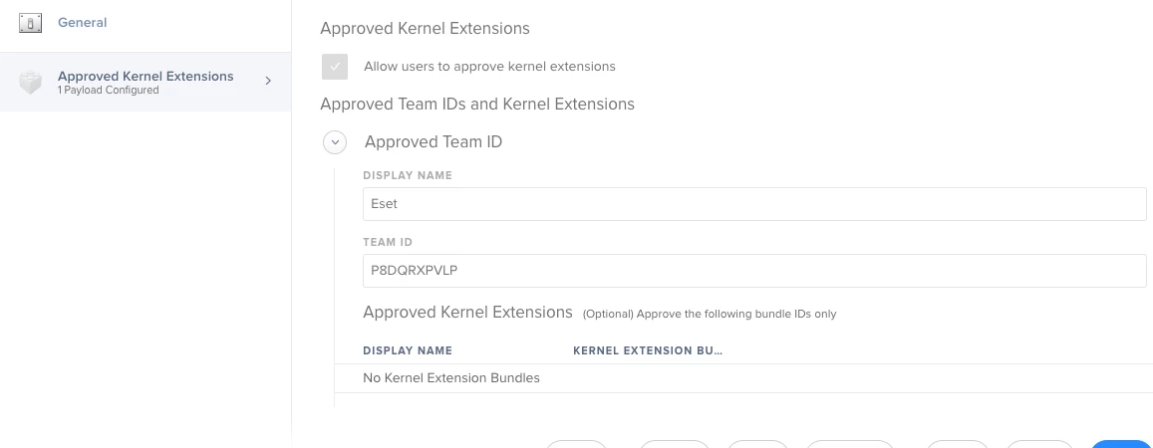
Task: Click the top 'Approved Kernel Extensions' page heading
Action: point(425,29)
